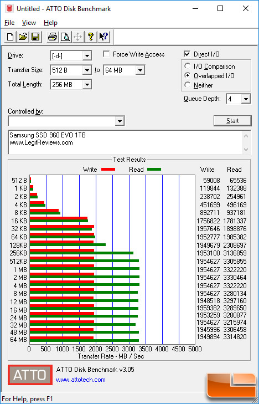Open the File menu
The image size is (259, 404).
coord(9,23)
